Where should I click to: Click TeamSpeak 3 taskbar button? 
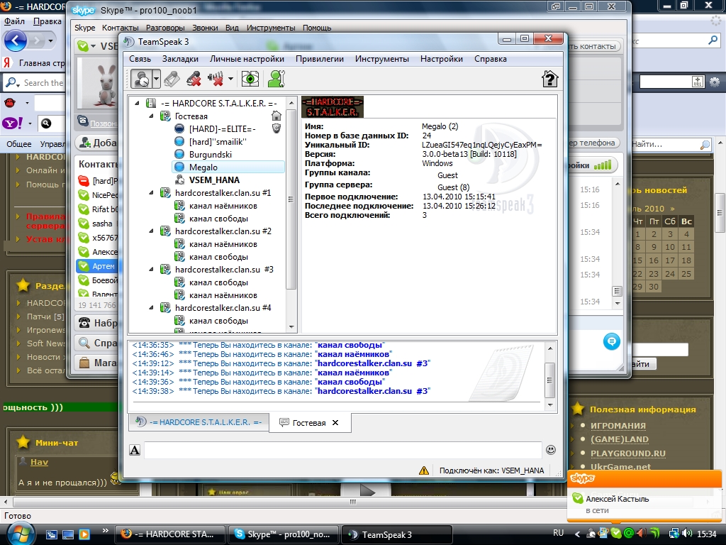tap(396, 534)
